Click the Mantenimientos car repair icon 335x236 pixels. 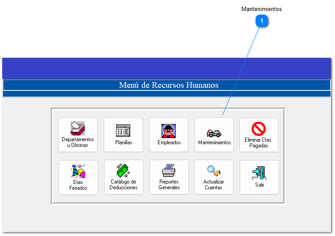coord(214,132)
